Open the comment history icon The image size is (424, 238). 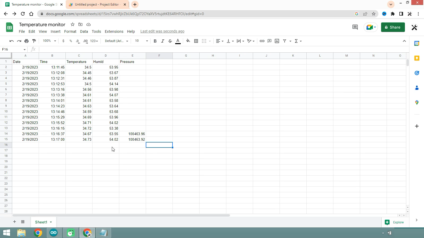(355, 27)
